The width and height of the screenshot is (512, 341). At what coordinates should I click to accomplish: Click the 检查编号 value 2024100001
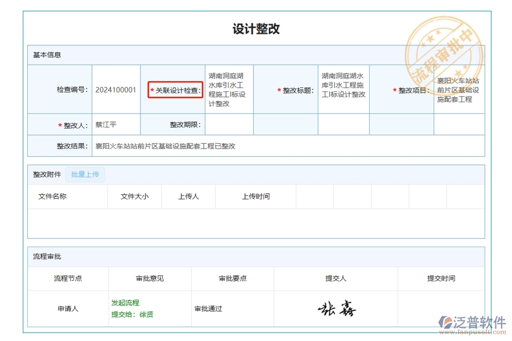pyautogui.click(x=115, y=90)
